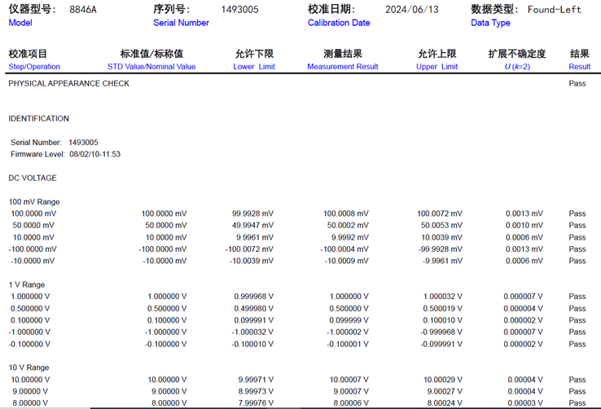Click measurement result -0.100001 V
Viewport: 601px width, 409px height.
(x=347, y=344)
